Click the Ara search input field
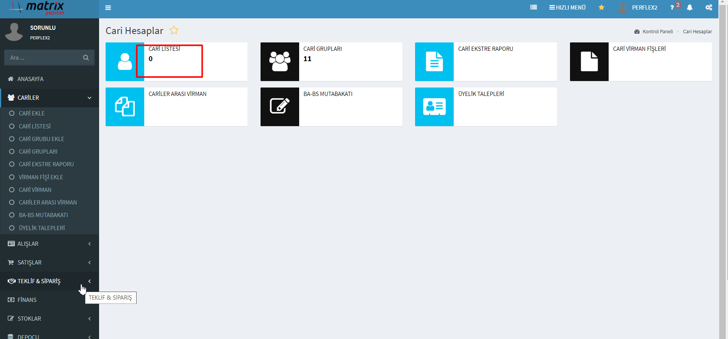 click(x=44, y=58)
